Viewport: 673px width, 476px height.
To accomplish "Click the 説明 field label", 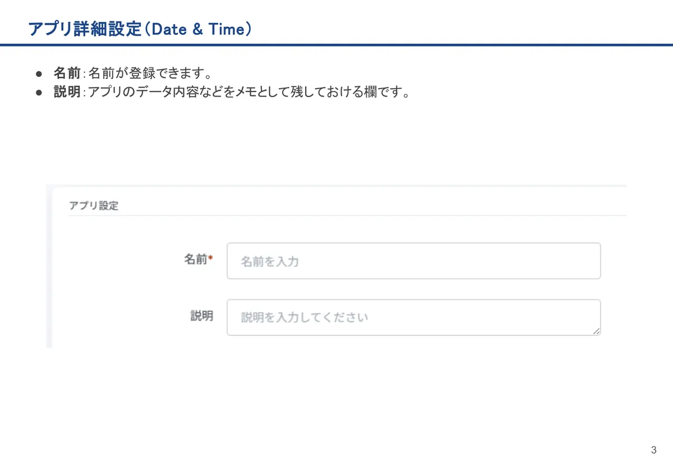I will tap(202, 316).
